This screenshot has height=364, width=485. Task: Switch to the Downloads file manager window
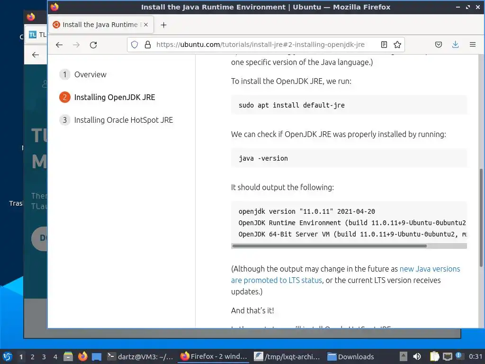tap(350, 356)
